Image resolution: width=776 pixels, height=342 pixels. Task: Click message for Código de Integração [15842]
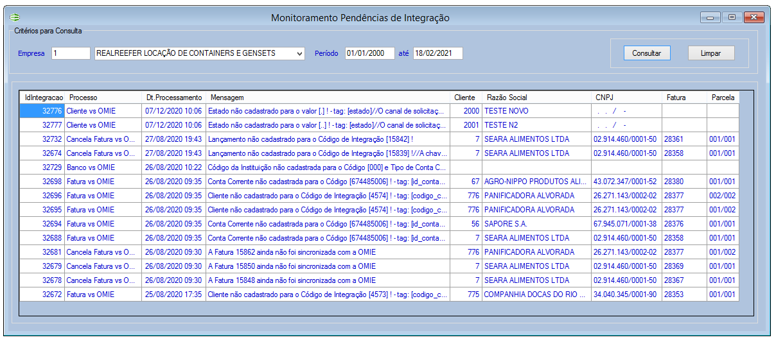click(x=328, y=139)
